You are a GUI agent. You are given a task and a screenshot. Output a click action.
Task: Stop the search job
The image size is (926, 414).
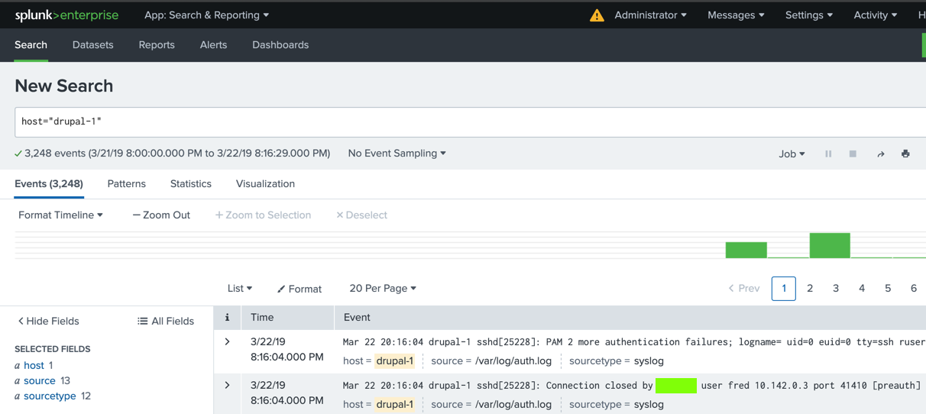pyautogui.click(x=853, y=154)
